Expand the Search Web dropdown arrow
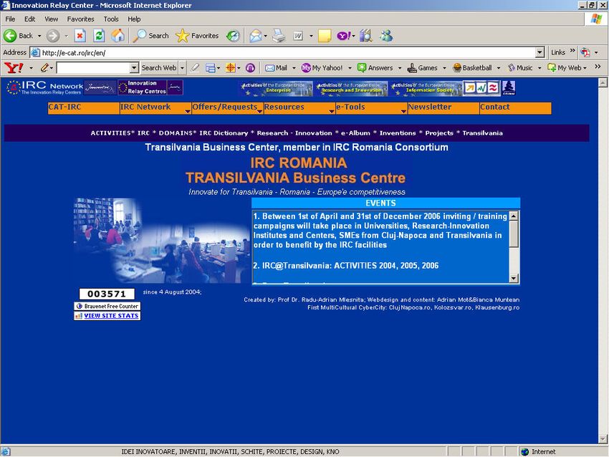 (x=182, y=68)
